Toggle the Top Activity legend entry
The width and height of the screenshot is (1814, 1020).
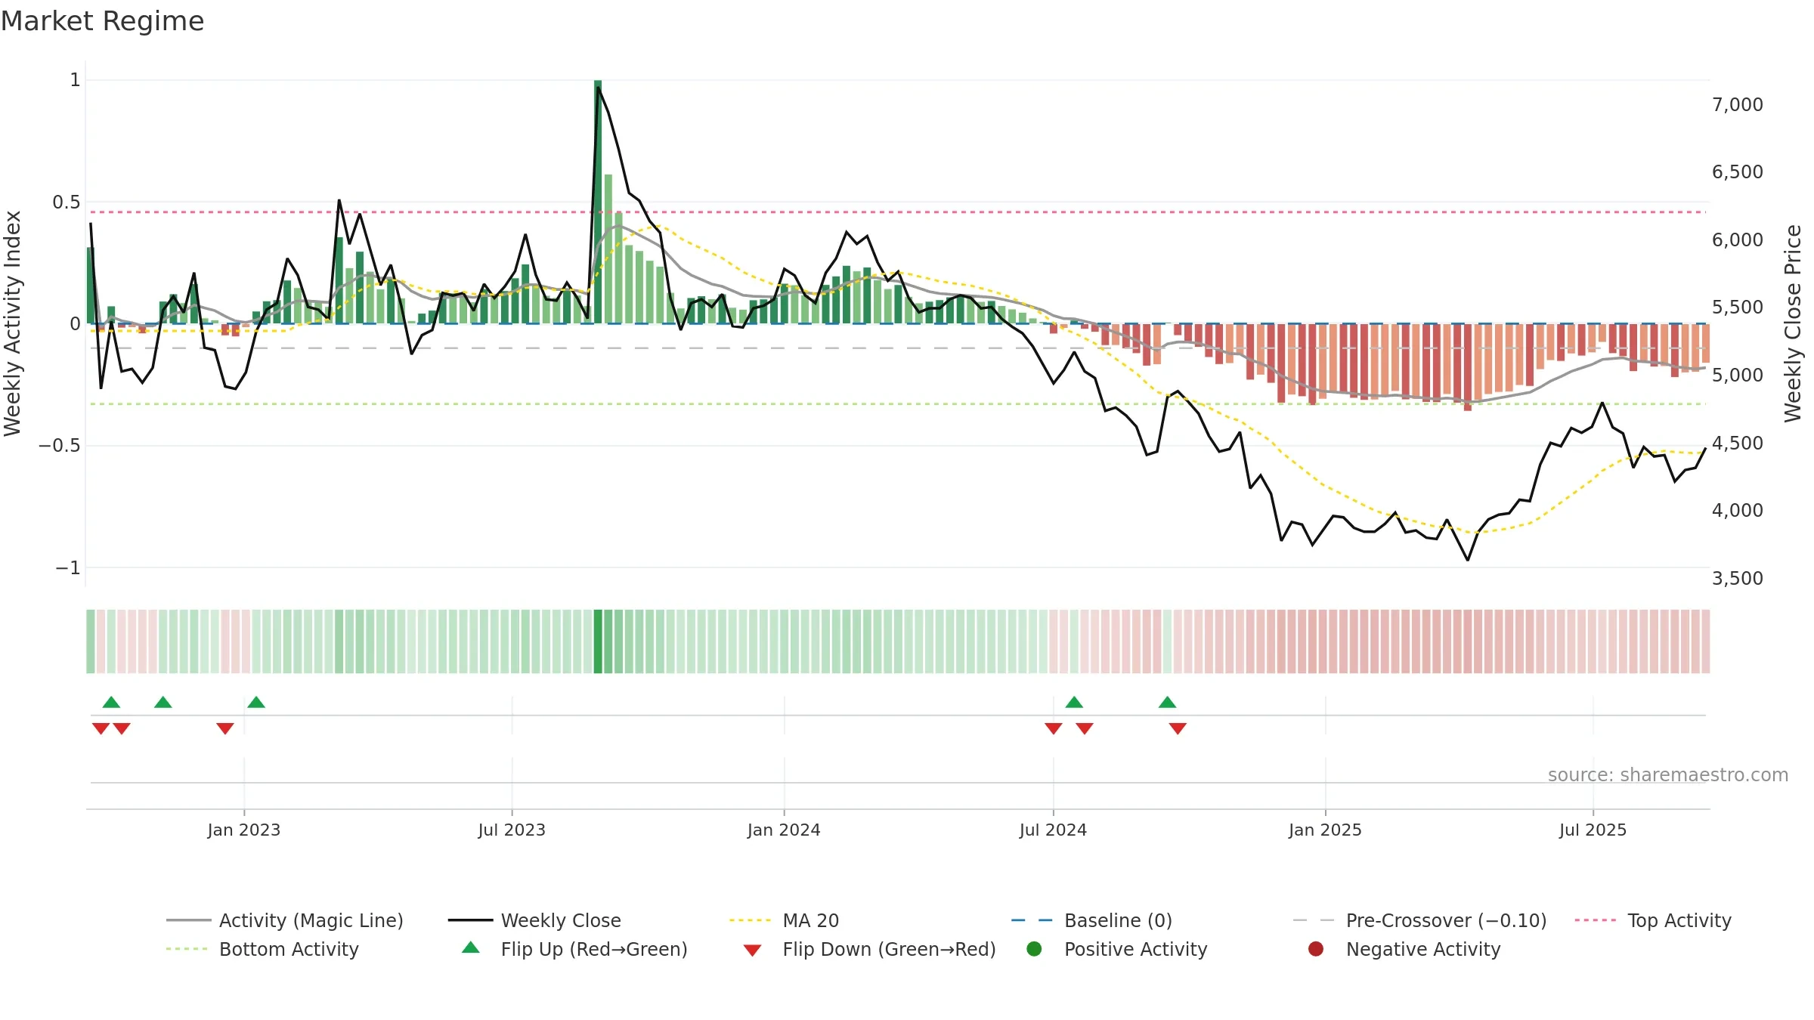click(1653, 920)
